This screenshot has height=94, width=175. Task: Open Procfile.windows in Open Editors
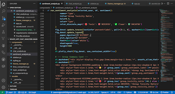23,36
